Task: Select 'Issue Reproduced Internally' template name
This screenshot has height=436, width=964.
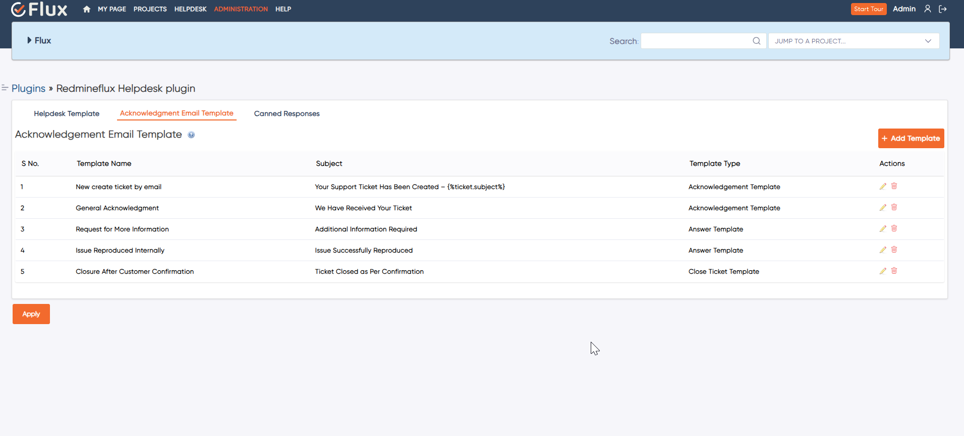Action: 120,251
